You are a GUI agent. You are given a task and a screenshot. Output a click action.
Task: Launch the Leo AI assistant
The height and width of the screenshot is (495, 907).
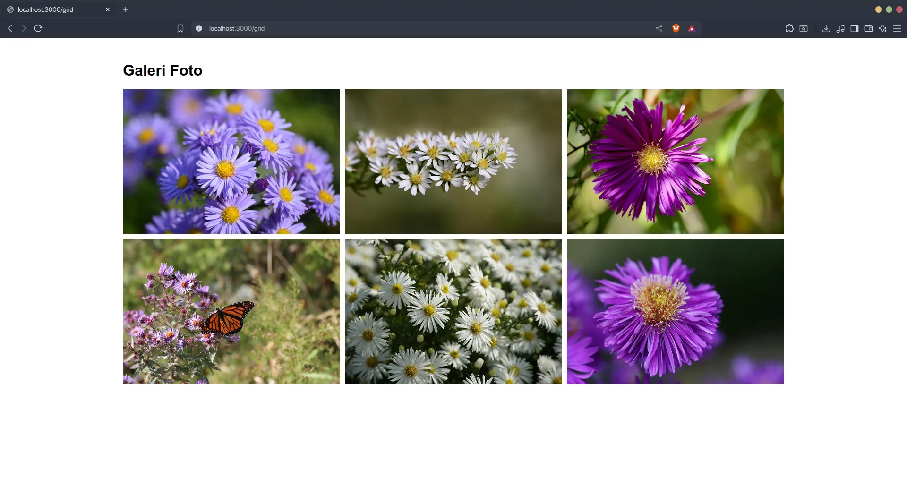point(882,28)
